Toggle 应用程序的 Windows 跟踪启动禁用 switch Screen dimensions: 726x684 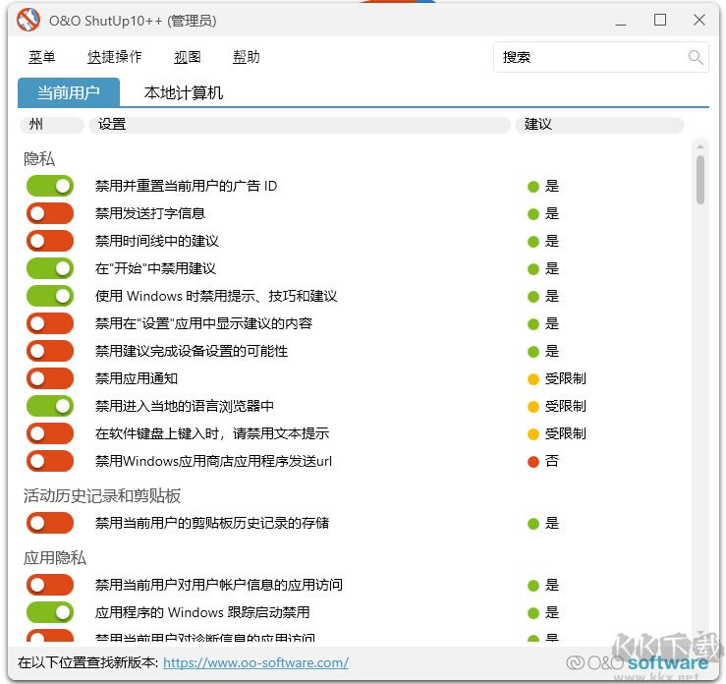[50, 612]
